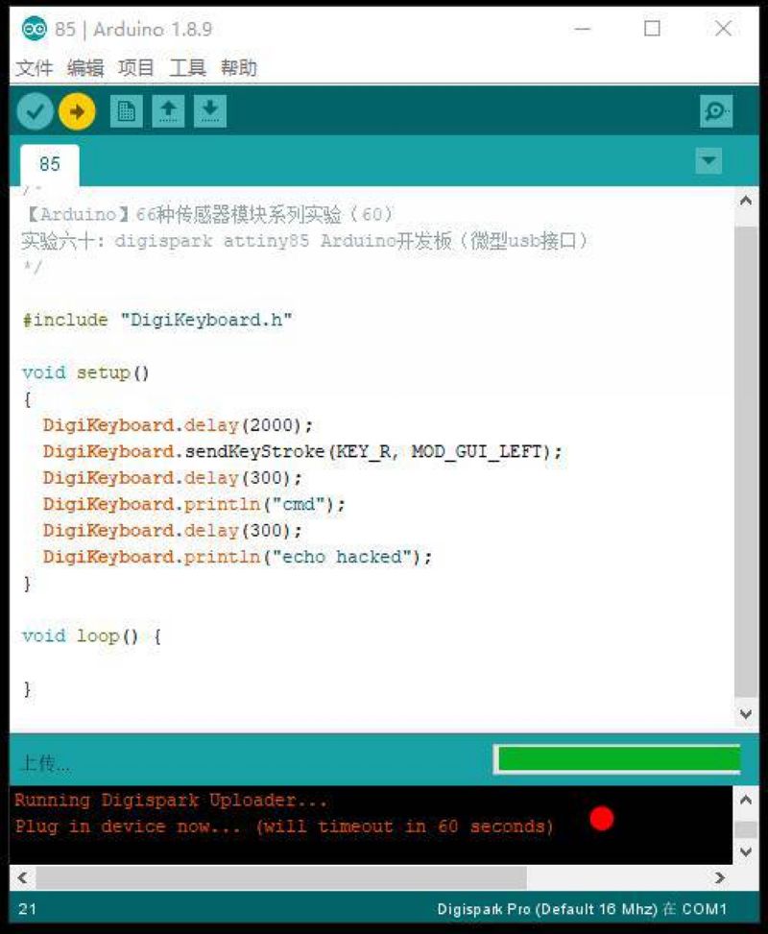Viewport: 768px width, 934px height.
Task: Click the editor vertical scrollbar thumb
Action: [745, 461]
